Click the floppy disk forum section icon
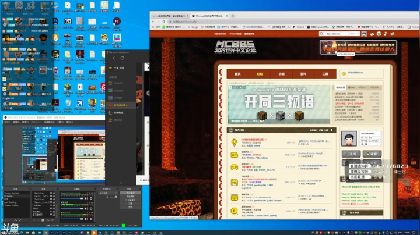The width and height of the screenshot is (420, 235). tap(234, 183)
